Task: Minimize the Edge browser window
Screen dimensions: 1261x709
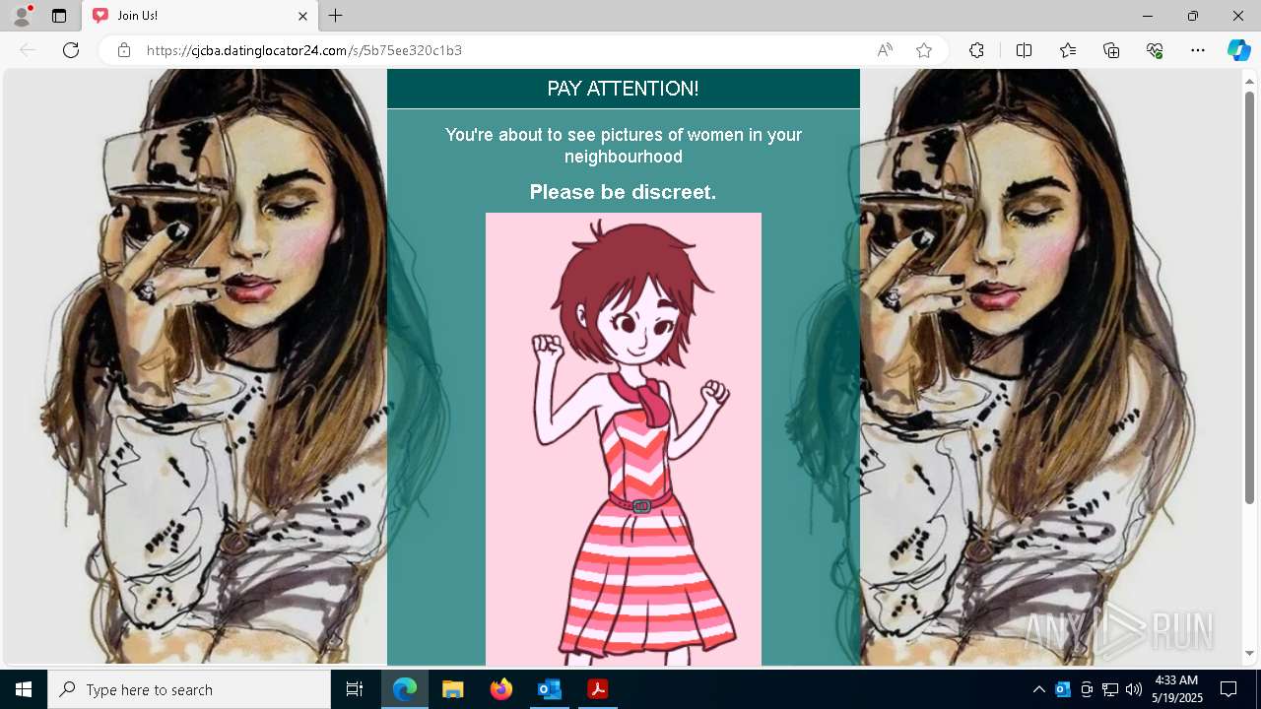Action: 1148,16
